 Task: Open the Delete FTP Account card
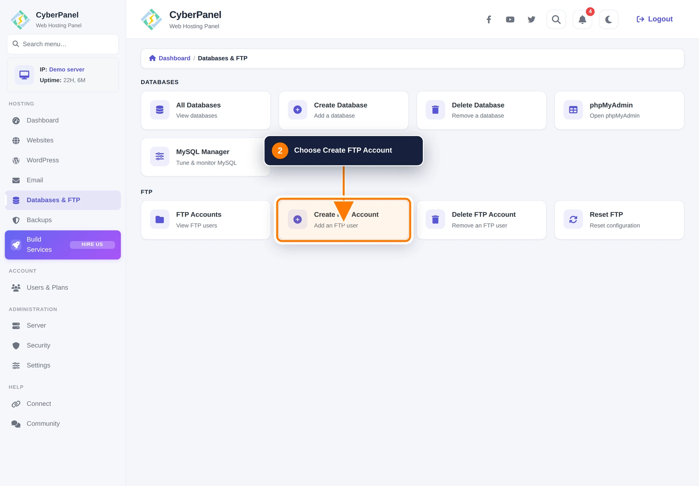click(x=482, y=220)
